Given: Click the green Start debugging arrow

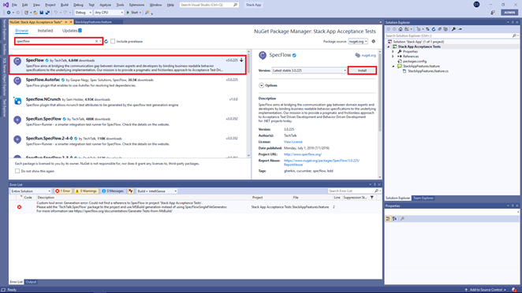Looking at the screenshot, I should (x=128, y=13).
